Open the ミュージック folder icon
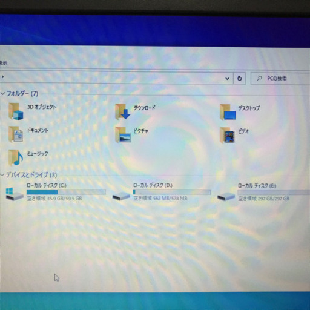The height and width of the screenshot is (310, 310). pos(16,157)
